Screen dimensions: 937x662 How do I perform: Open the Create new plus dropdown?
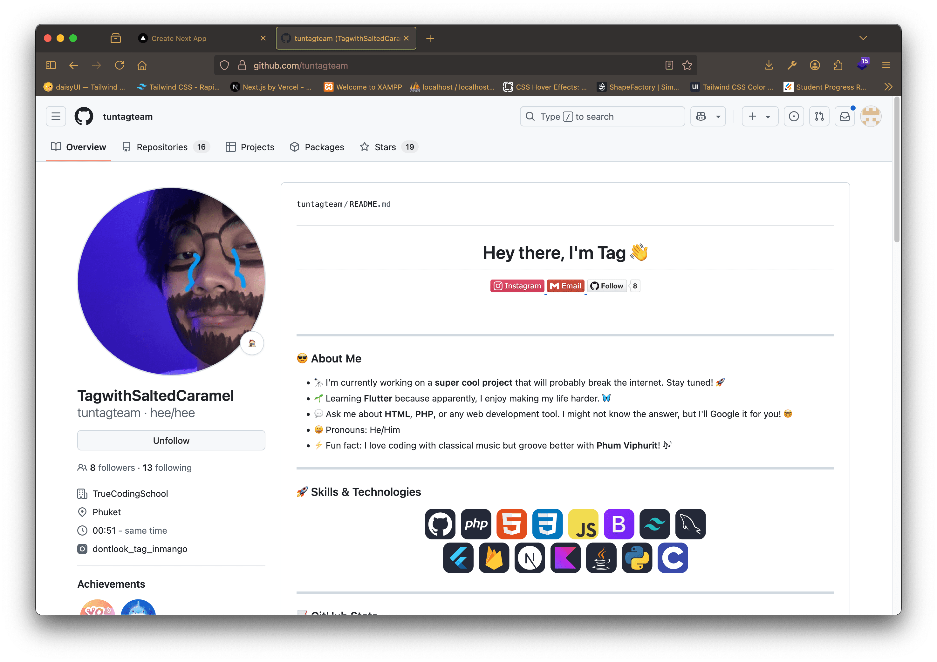(759, 117)
